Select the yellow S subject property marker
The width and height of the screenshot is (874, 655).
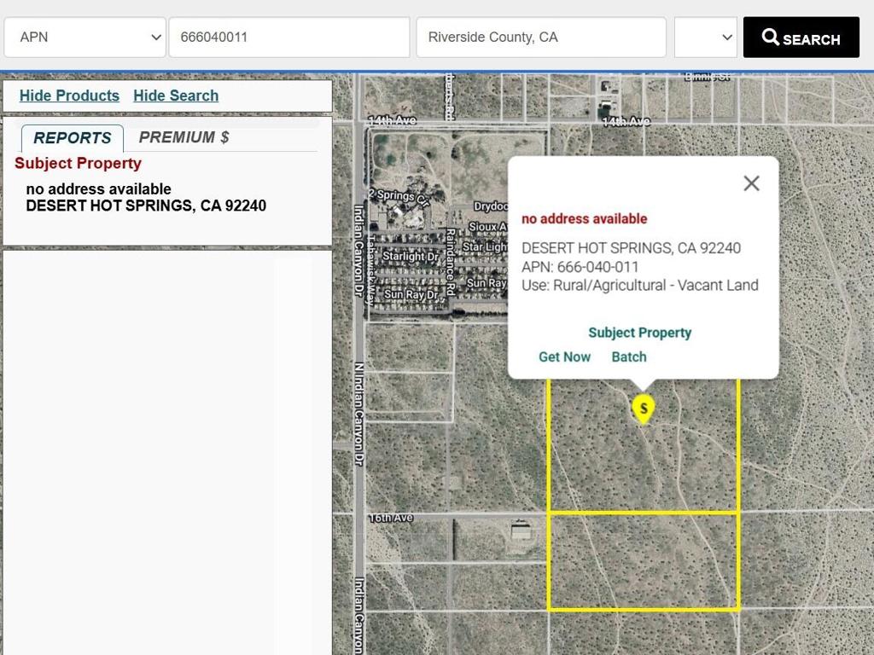[x=643, y=409]
